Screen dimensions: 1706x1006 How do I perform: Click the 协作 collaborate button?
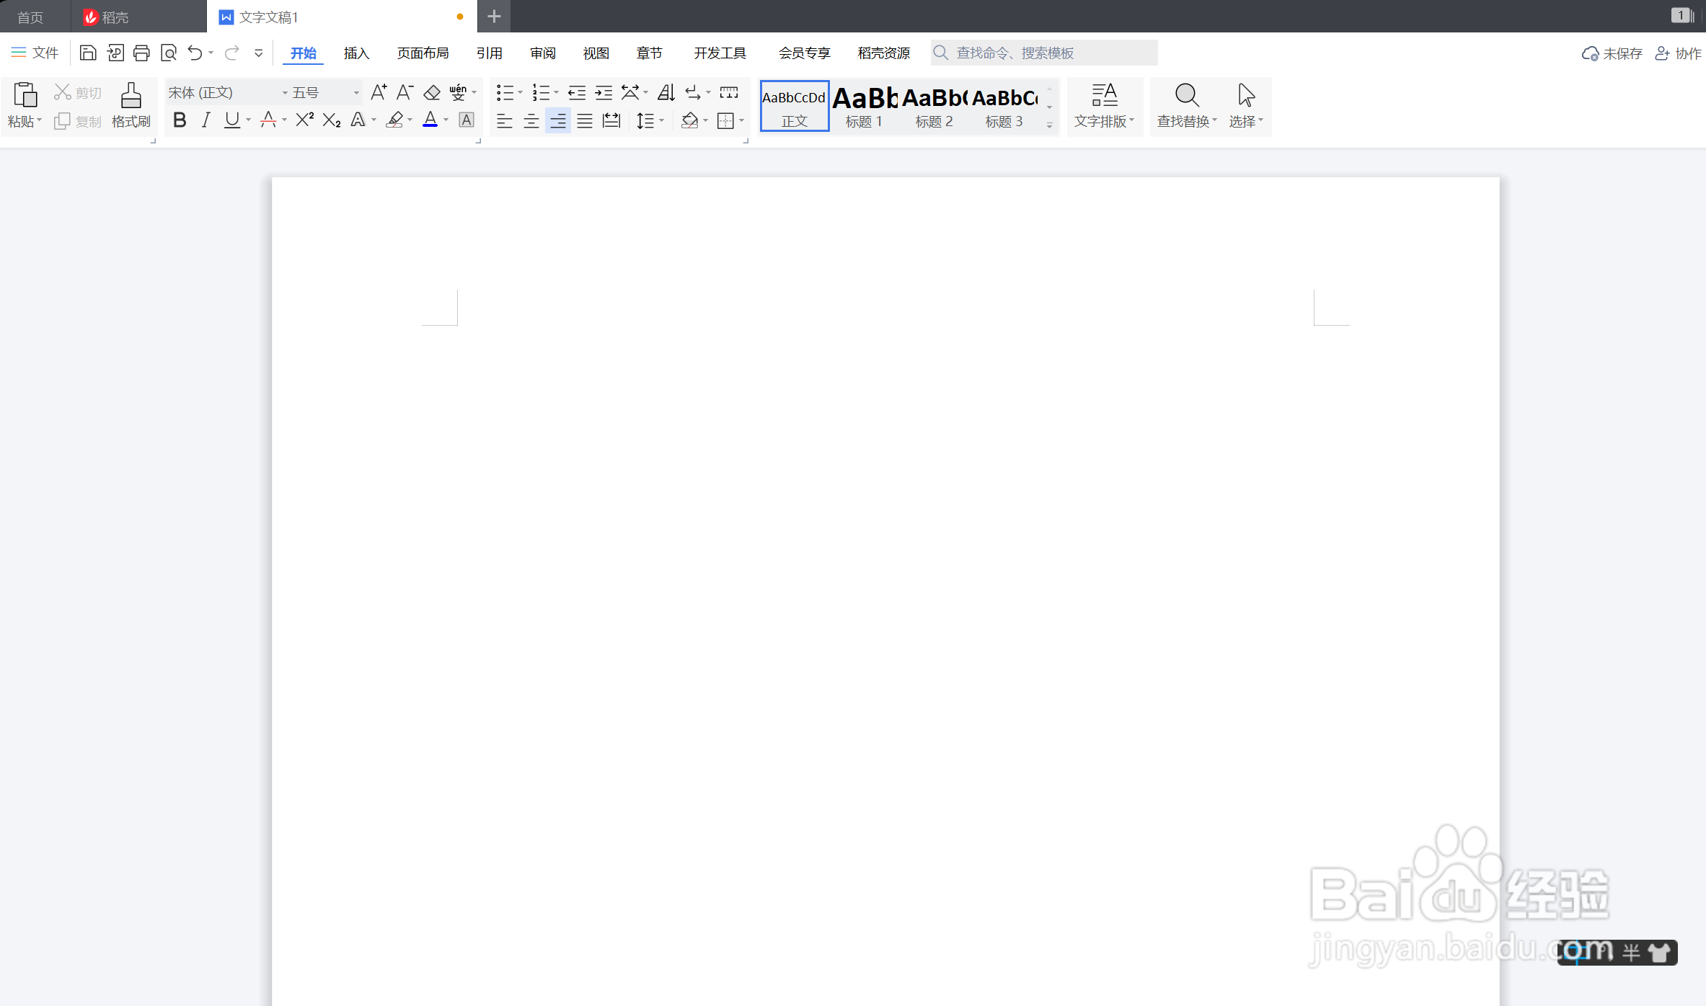tap(1678, 53)
